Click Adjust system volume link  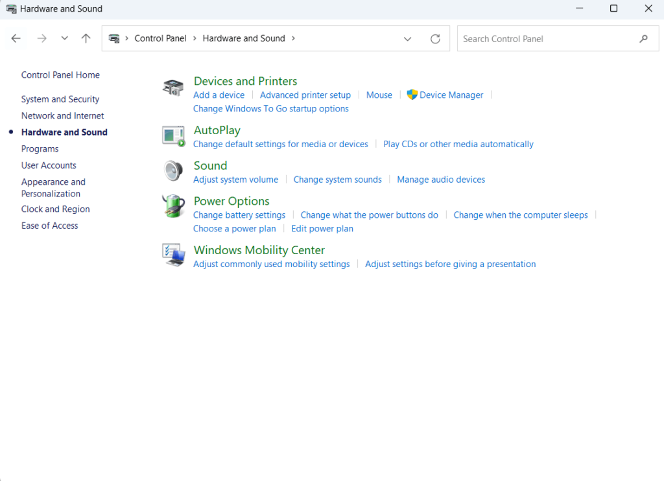[x=235, y=180]
